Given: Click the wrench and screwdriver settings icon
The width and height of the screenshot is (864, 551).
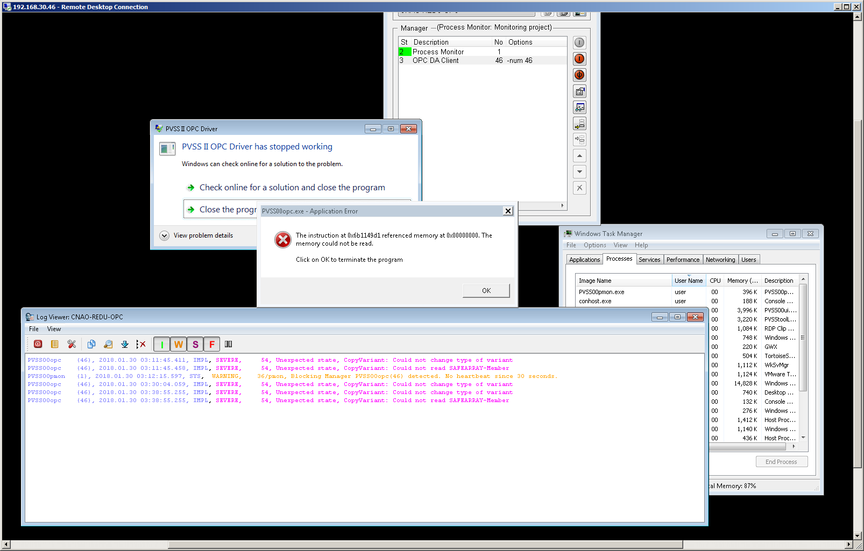Looking at the screenshot, I should point(72,344).
